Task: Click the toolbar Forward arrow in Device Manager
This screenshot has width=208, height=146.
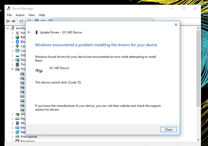Action: pyautogui.click(x=14, y=21)
